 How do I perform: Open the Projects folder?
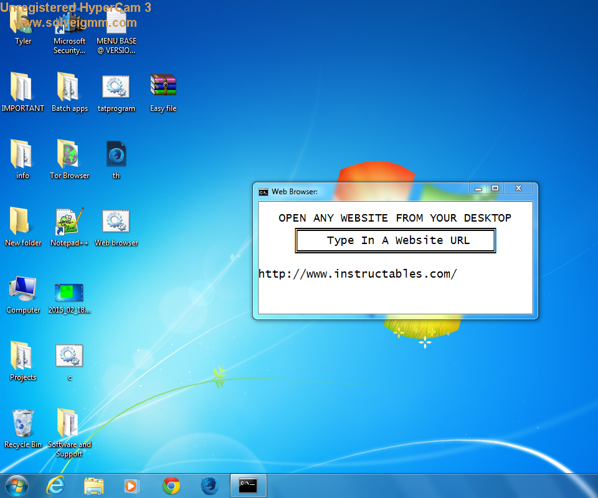pyautogui.click(x=23, y=361)
